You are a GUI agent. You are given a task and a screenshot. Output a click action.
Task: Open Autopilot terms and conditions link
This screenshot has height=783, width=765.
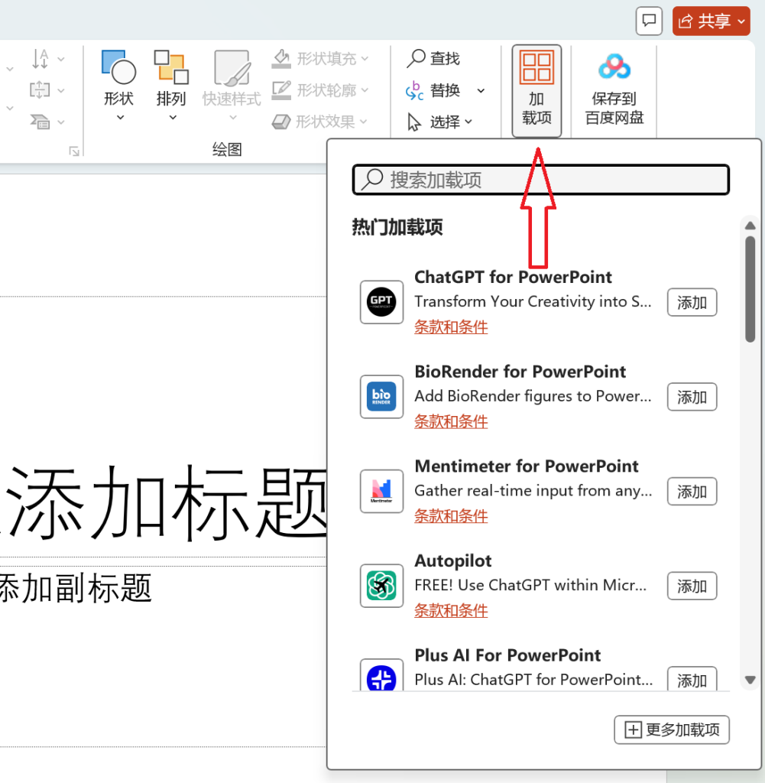coord(451,610)
